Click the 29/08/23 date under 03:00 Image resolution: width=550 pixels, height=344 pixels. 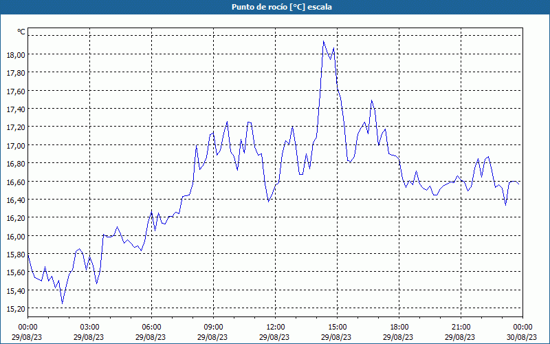(x=89, y=337)
